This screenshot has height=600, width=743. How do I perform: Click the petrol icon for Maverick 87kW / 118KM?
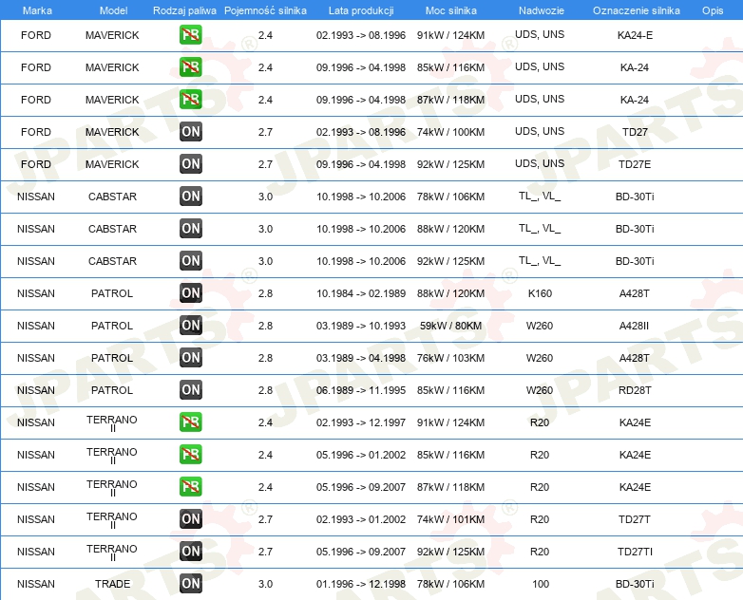click(190, 100)
